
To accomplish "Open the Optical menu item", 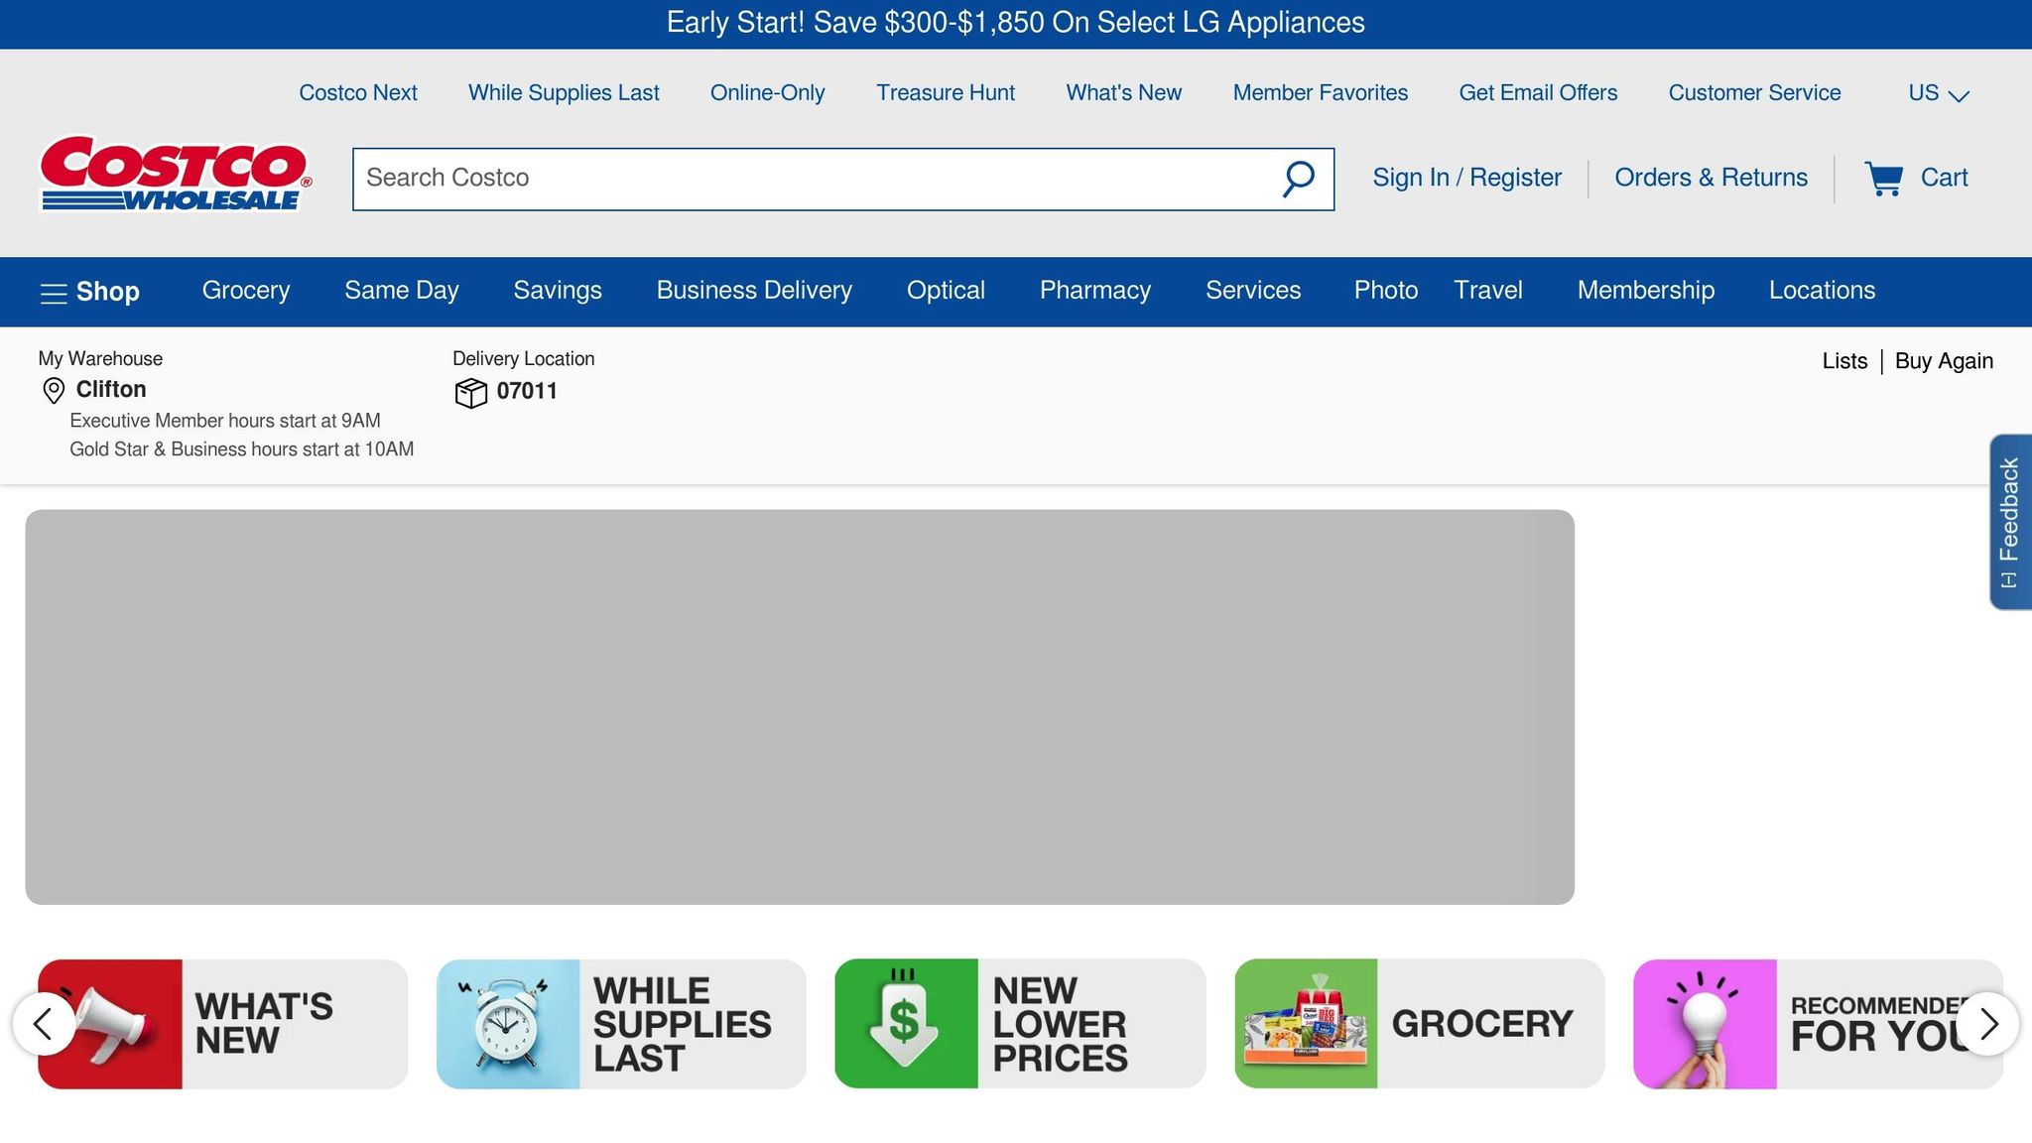I will (946, 291).
